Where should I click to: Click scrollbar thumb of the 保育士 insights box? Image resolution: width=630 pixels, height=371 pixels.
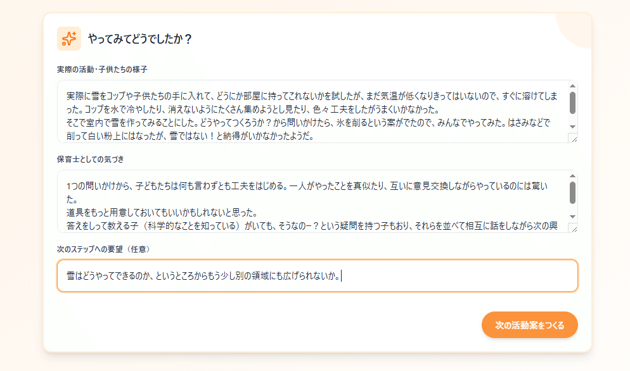(572, 192)
